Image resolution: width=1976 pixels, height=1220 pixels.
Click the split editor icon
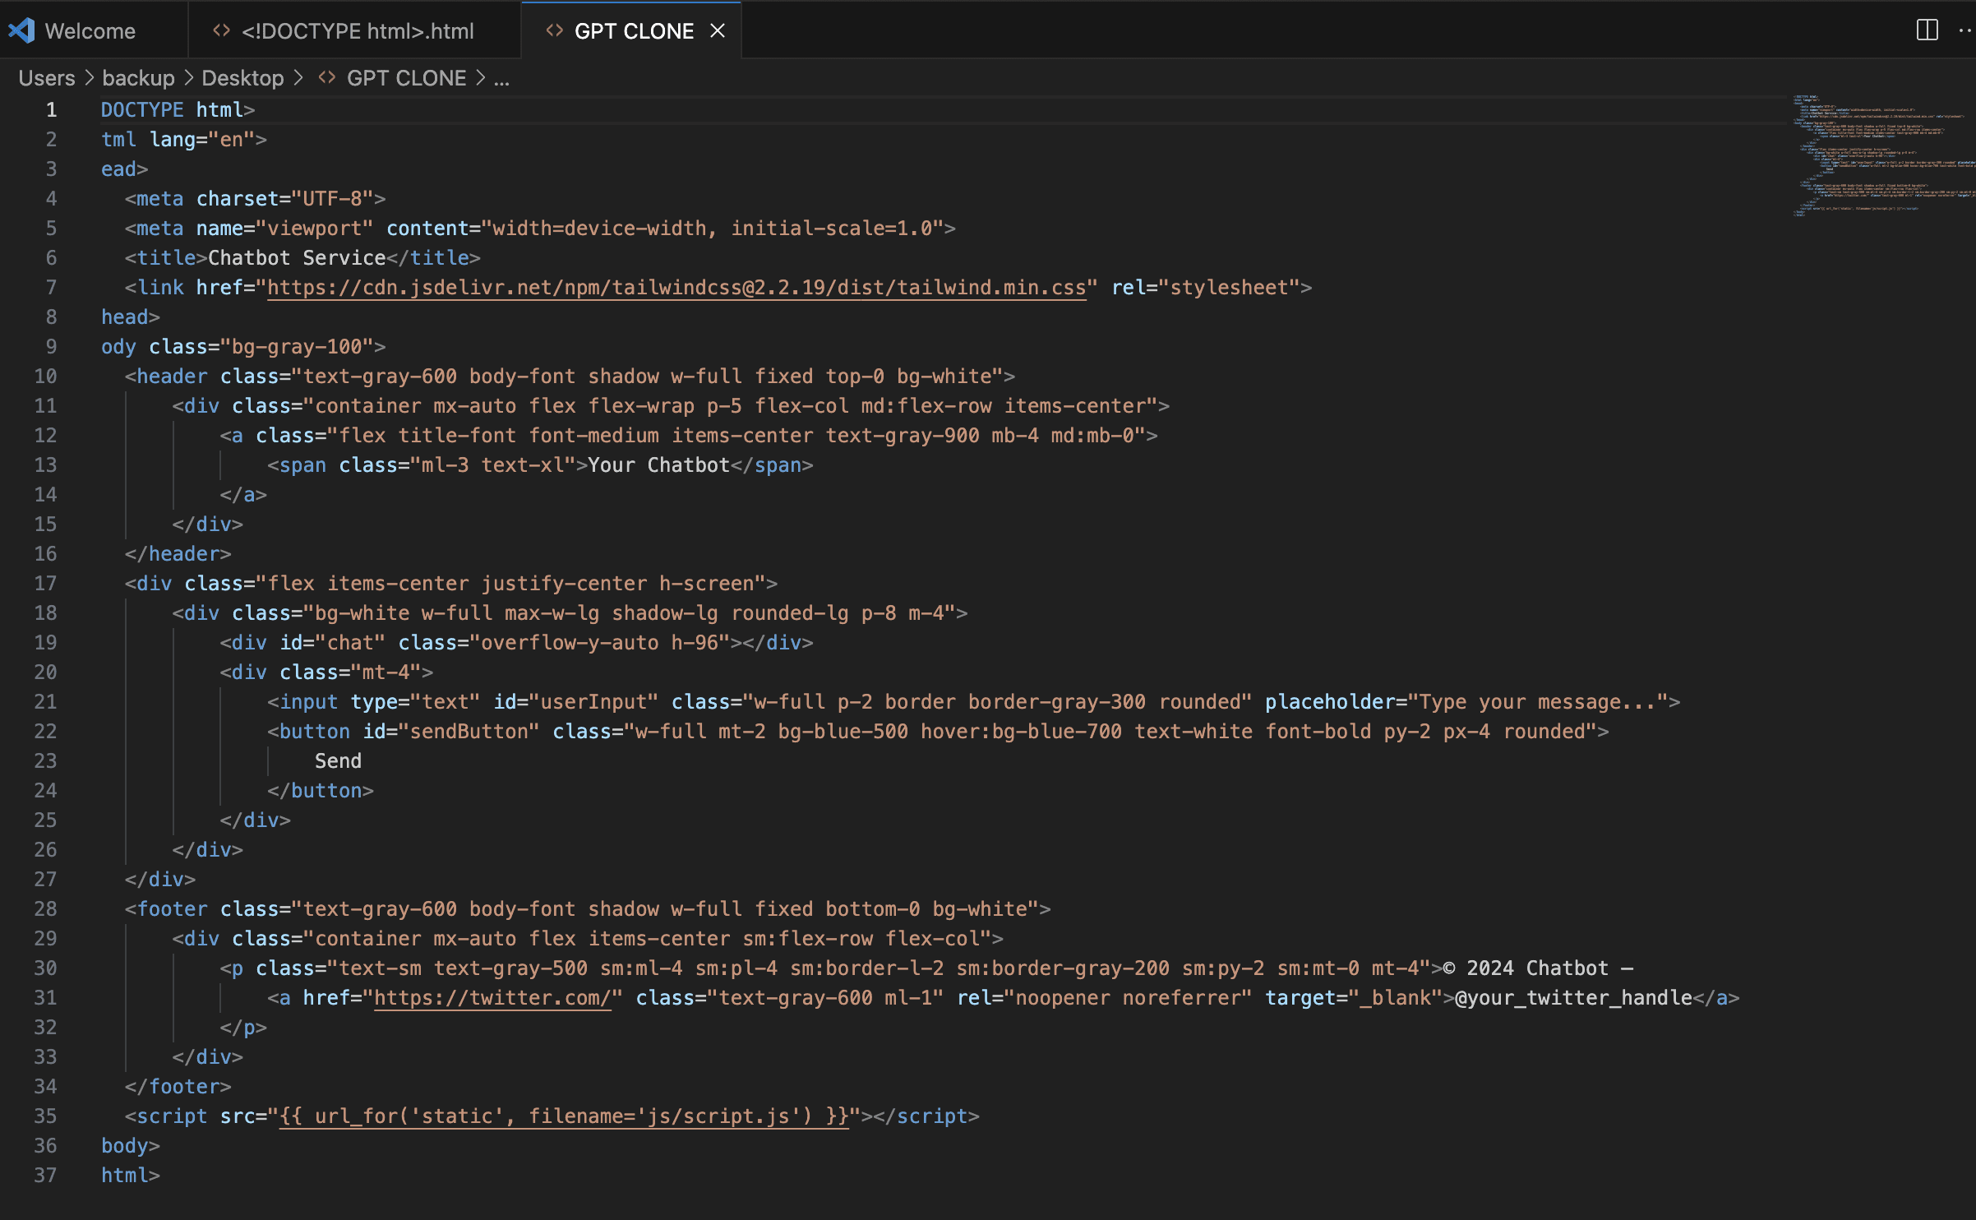(x=1927, y=30)
